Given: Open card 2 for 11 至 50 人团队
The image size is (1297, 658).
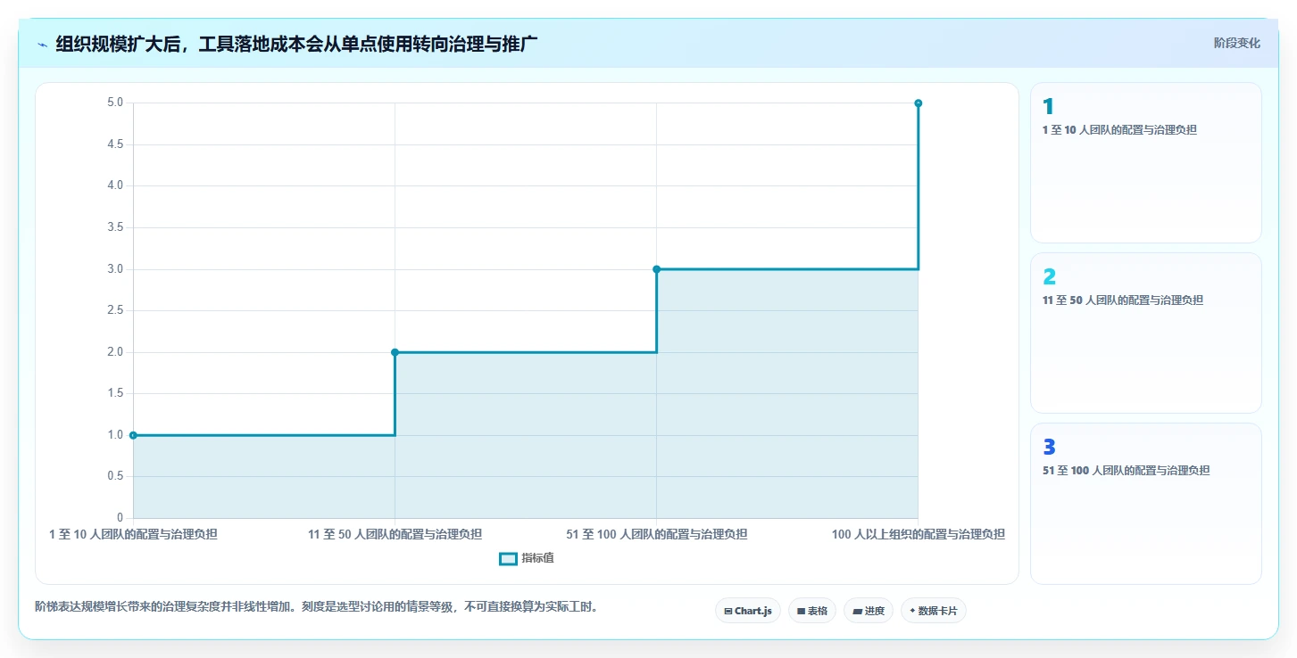Looking at the screenshot, I should [x=1145, y=333].
